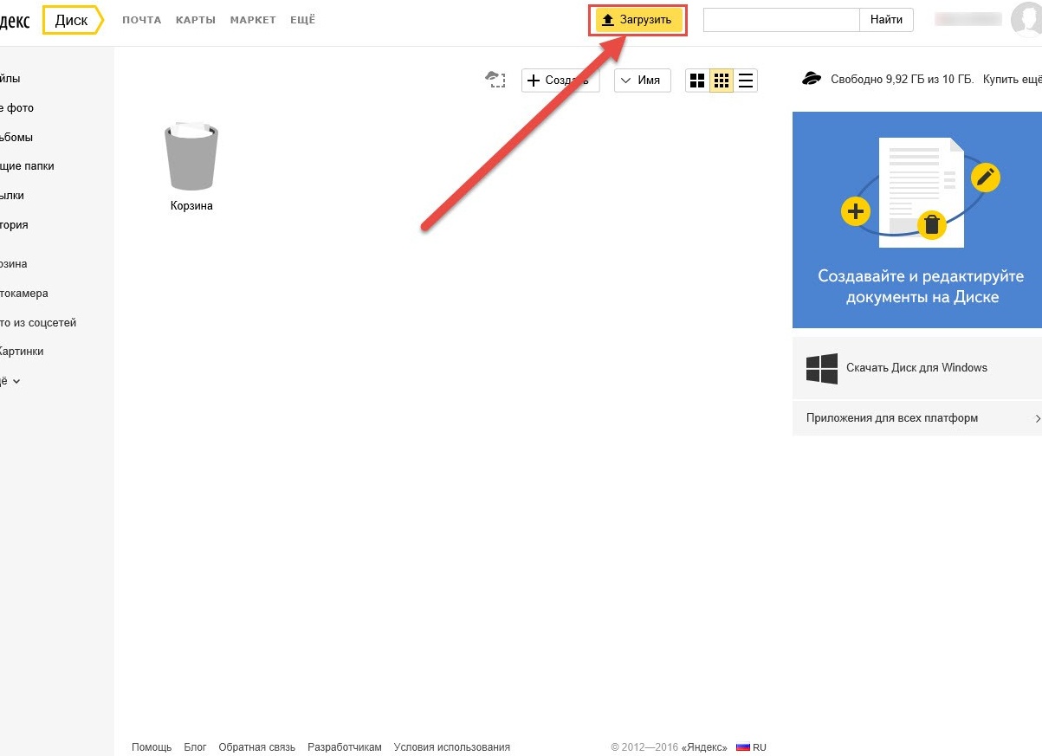Screen dimensions: 1042x756
Task: Select the sidebar item above 'из соцсетей'
Action: 24,294
